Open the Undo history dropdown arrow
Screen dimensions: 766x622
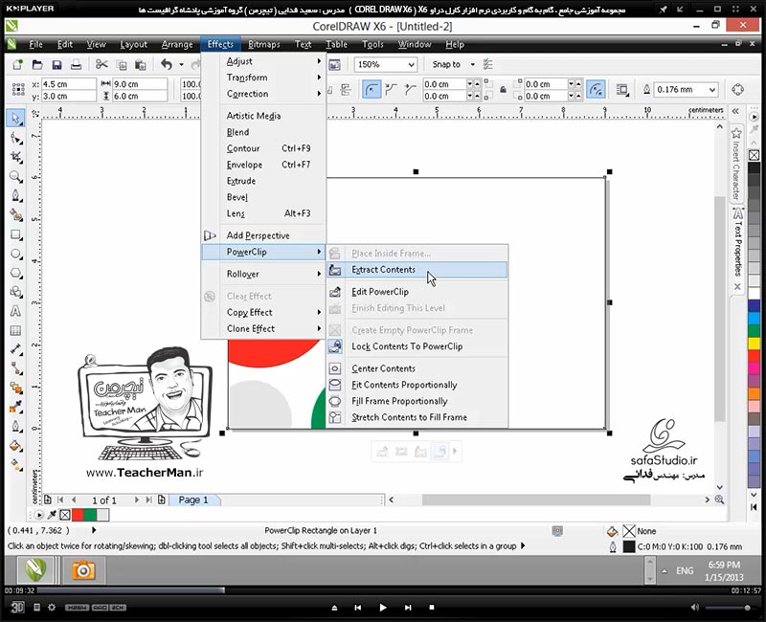click(181, 64)
